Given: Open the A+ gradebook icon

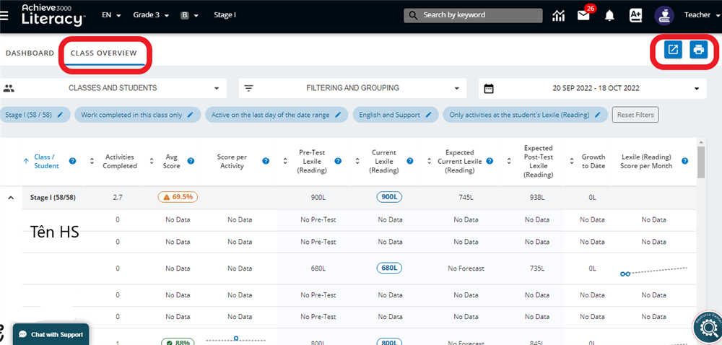Looking at the screenshot, I should click(636, 15).
